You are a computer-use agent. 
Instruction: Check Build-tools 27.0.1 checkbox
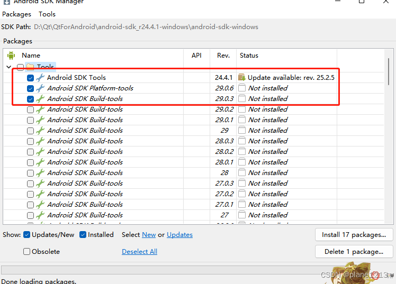tap(30, 205)
